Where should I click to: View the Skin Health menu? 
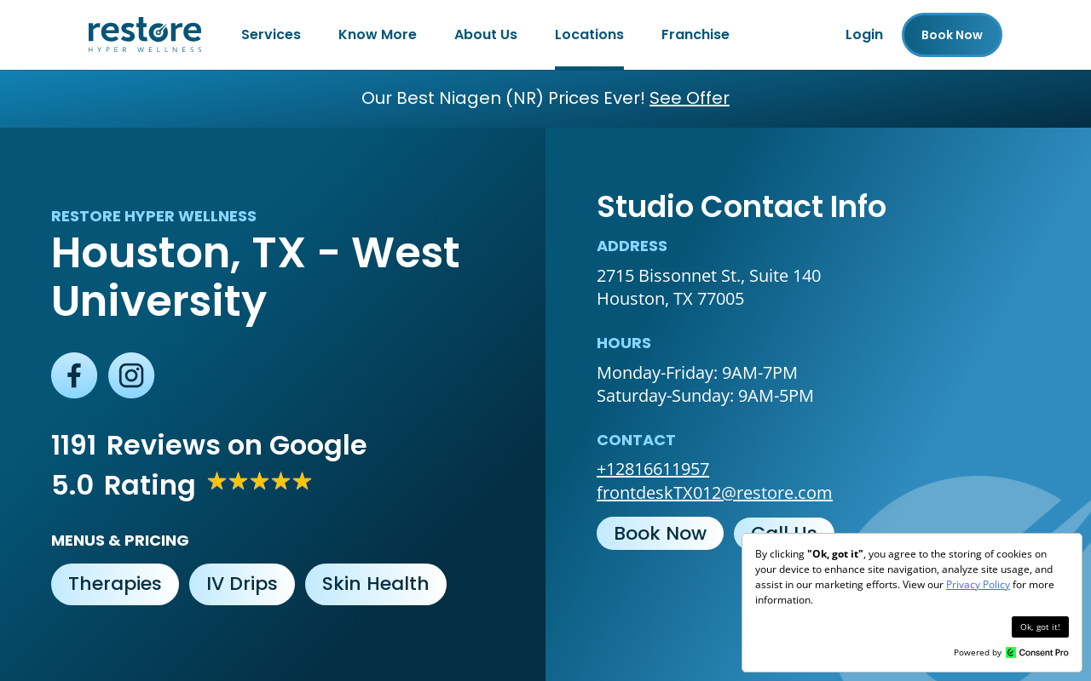376,584
